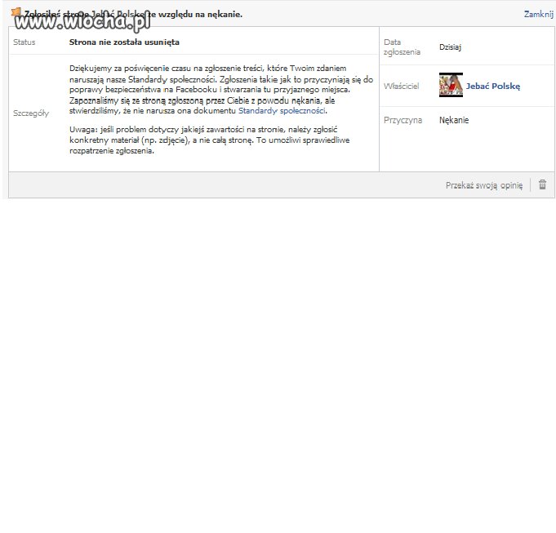This screenshot has width=556, height=533.
Task: Select the text 'Strona nie została usunięta'
Action: click(124, 42)
